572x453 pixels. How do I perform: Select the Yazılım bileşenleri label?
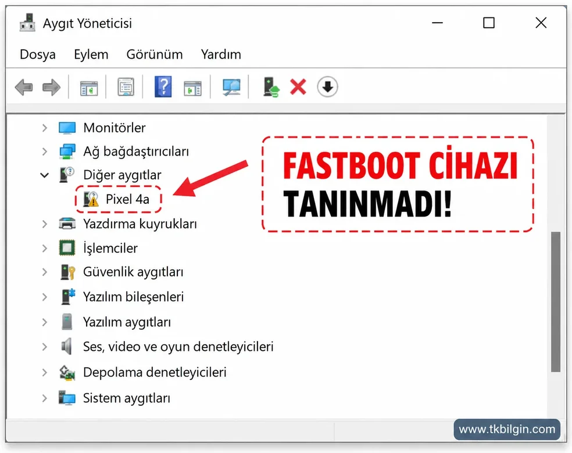pyautogui.click(x=134, y=297)
